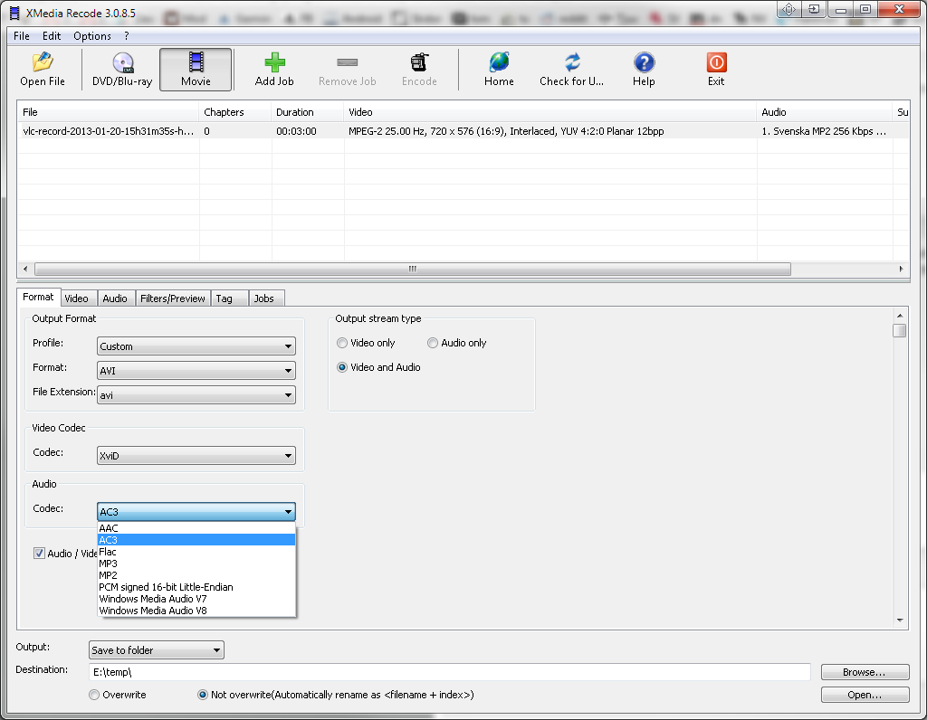Screen dimensions: 927x720
Task: Select AC3 in the audio codec list
Action: pos(196,540)
